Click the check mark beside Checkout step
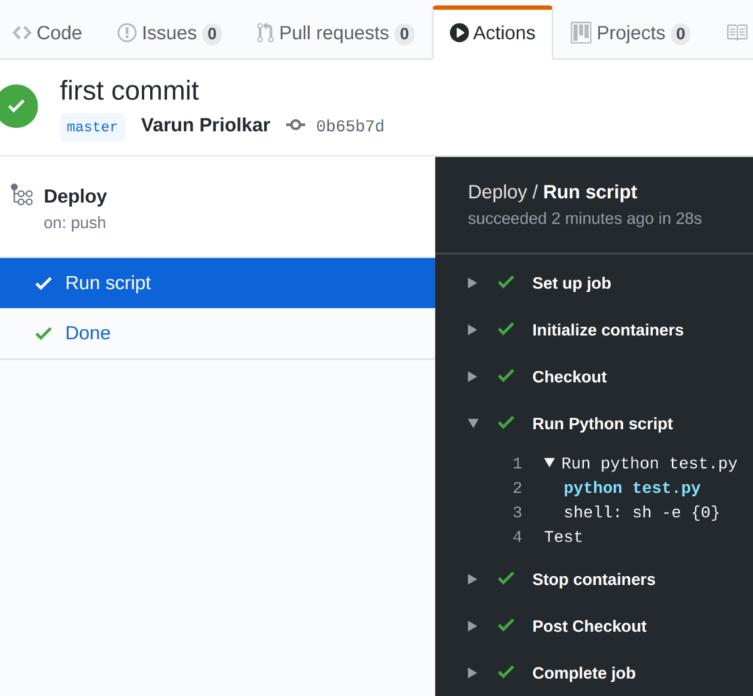The width and height of the screenshot is (753, 696). 506,377
